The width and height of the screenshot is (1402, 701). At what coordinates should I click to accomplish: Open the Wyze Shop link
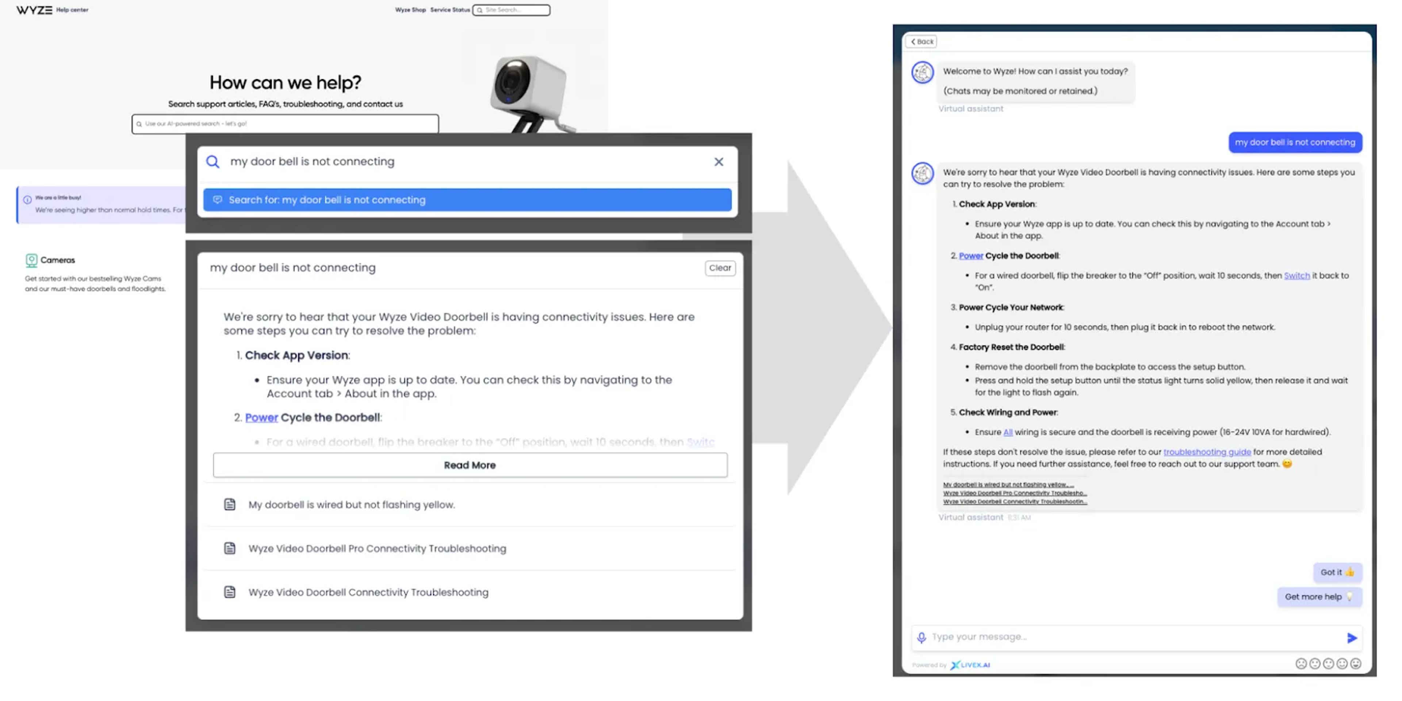tap(410, 10)
